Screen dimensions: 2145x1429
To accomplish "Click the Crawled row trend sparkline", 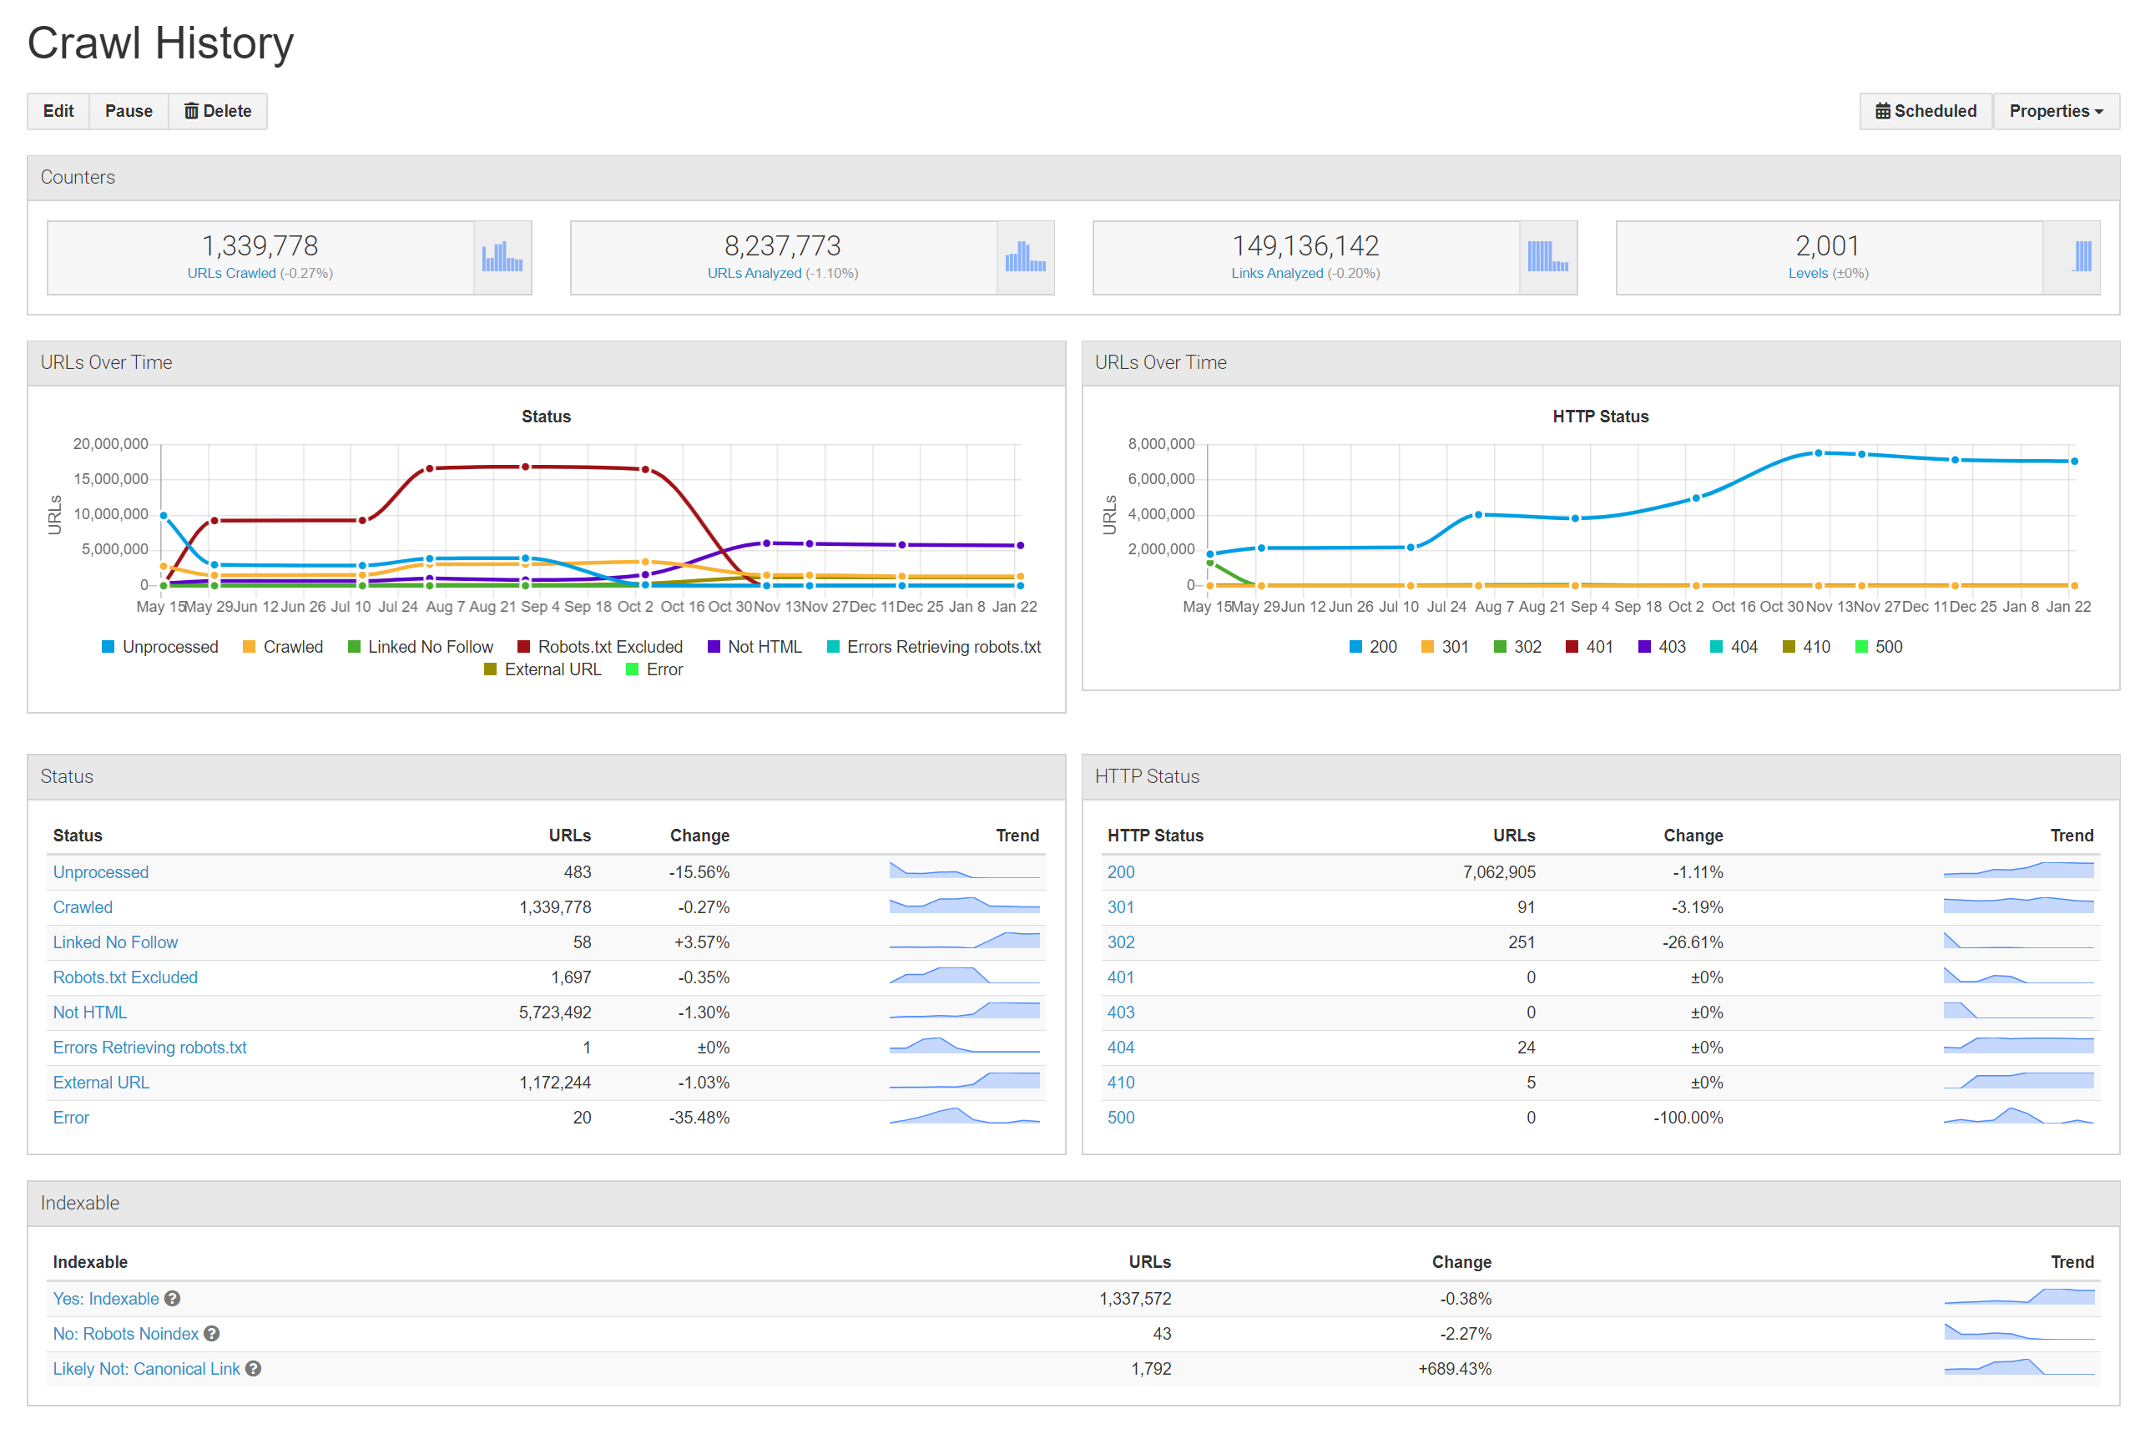I will pos(964,906).
